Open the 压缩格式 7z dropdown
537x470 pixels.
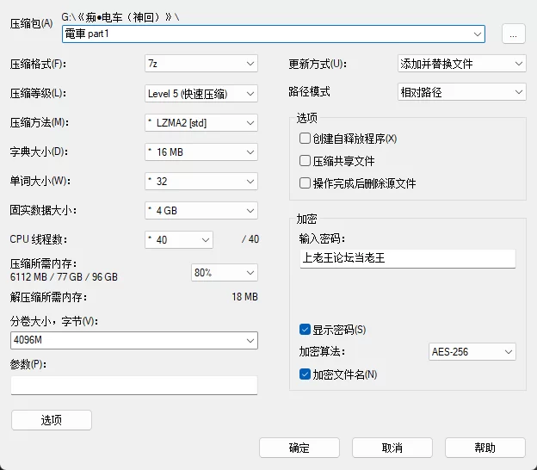pos(201,64)
